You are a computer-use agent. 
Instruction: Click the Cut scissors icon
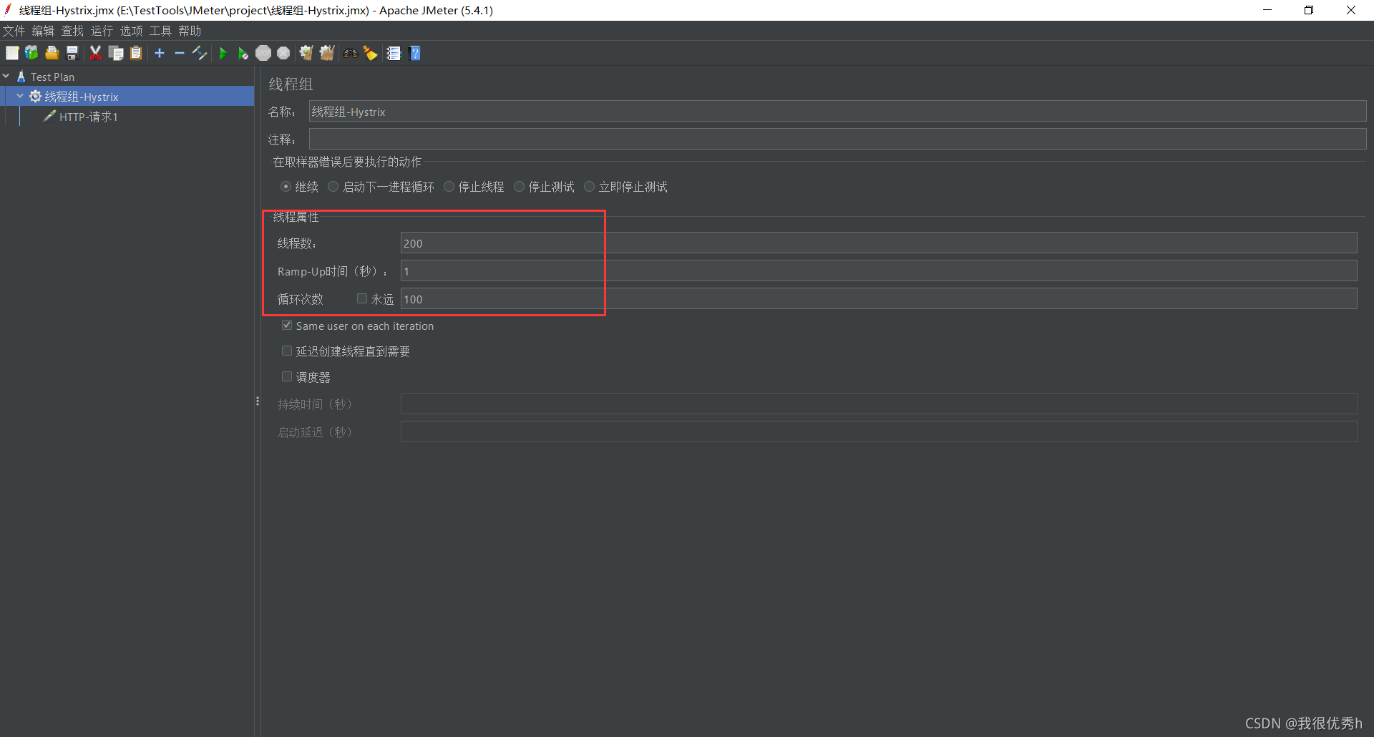click(x=95, y=53)
